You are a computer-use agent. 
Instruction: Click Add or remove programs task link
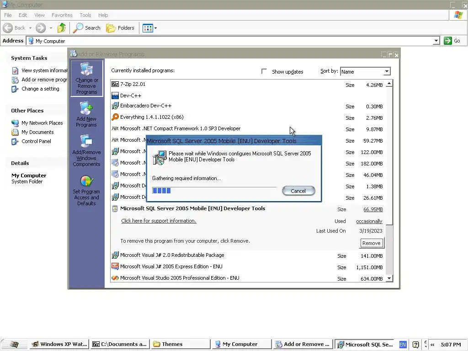[x=44, y=80]
